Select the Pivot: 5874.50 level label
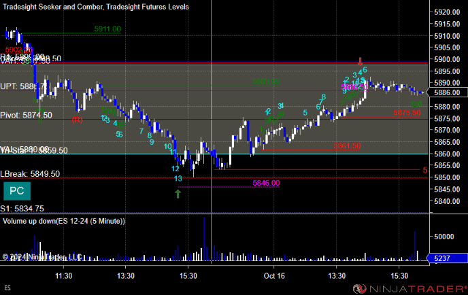The image size is (468, 295). pyautogui.click(x=27, y=115)
